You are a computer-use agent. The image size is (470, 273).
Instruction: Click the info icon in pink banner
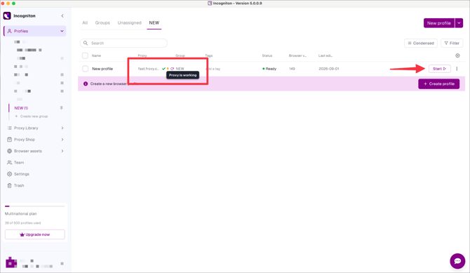pyautogui.click(x=86, y=84)
